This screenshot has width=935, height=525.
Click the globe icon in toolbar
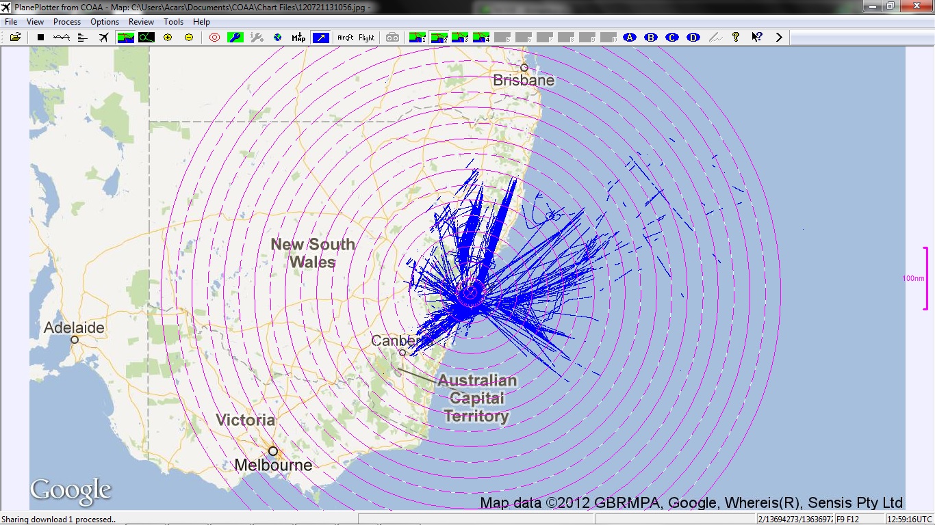click(278, 38)
